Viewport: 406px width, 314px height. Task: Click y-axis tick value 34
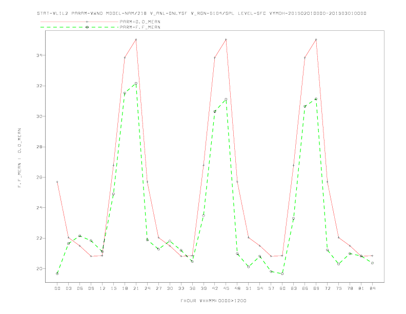39,55
